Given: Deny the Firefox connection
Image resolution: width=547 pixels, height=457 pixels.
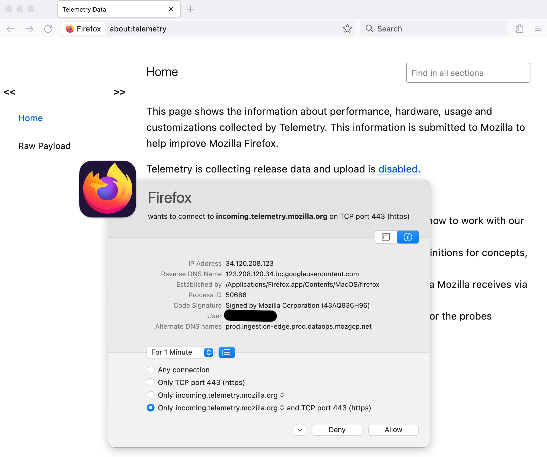Looking at the screenshot, I should click(337, 430).
